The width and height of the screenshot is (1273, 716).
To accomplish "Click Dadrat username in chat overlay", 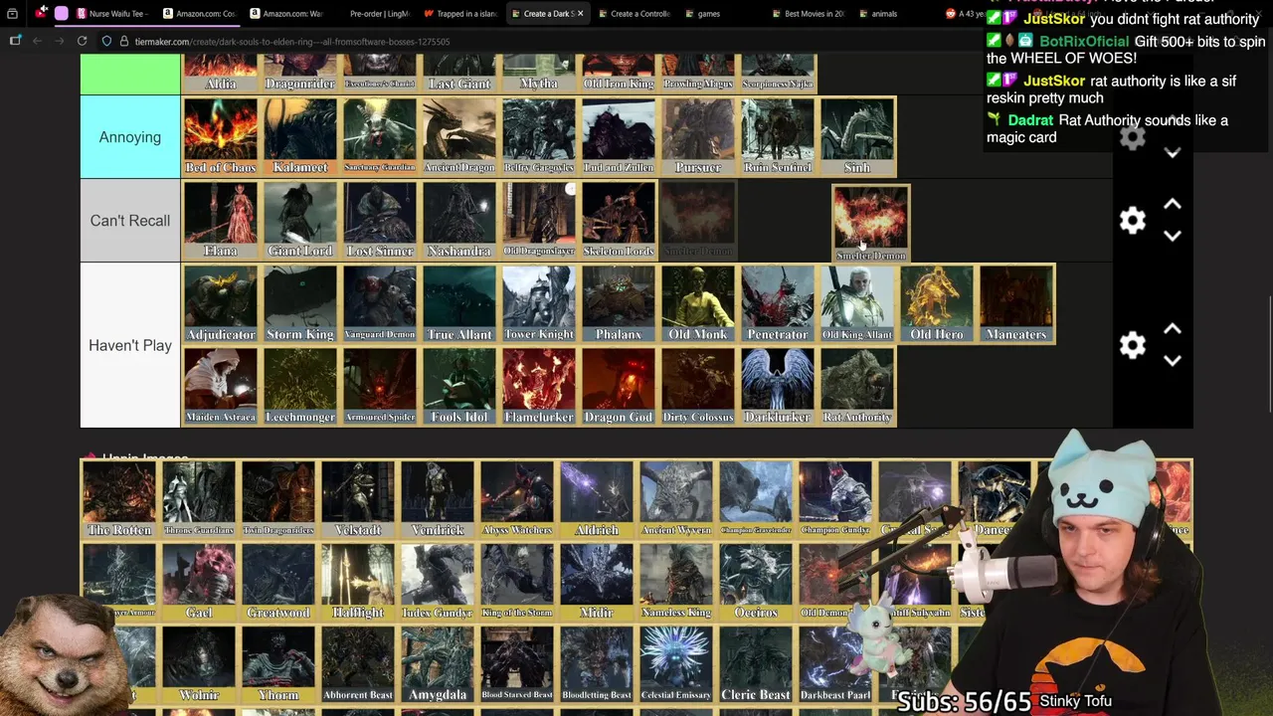I will click(1030, 120).
